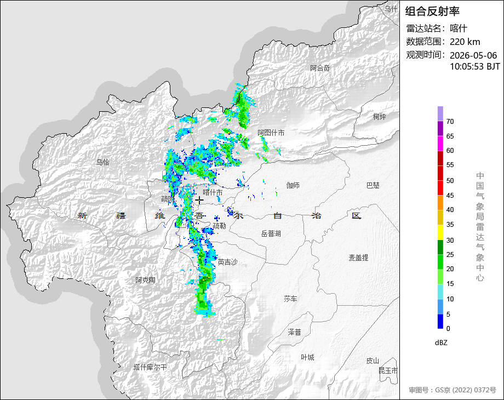
Task: Click the 英吉沙 map label
Action: [x=227, y=262]
